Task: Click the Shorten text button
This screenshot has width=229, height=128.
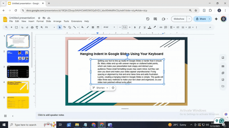Action: [x=100, y=88]
